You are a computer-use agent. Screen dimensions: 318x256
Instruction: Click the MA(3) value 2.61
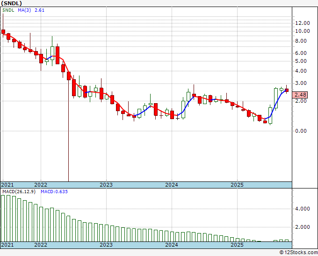click(x=40, y=10)
